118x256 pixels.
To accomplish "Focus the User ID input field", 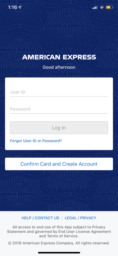I will click(x=59, y=92).
